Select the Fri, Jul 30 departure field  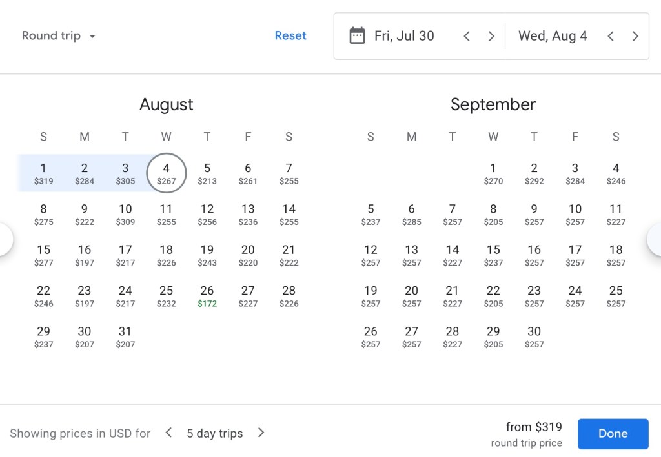point(404,36)
